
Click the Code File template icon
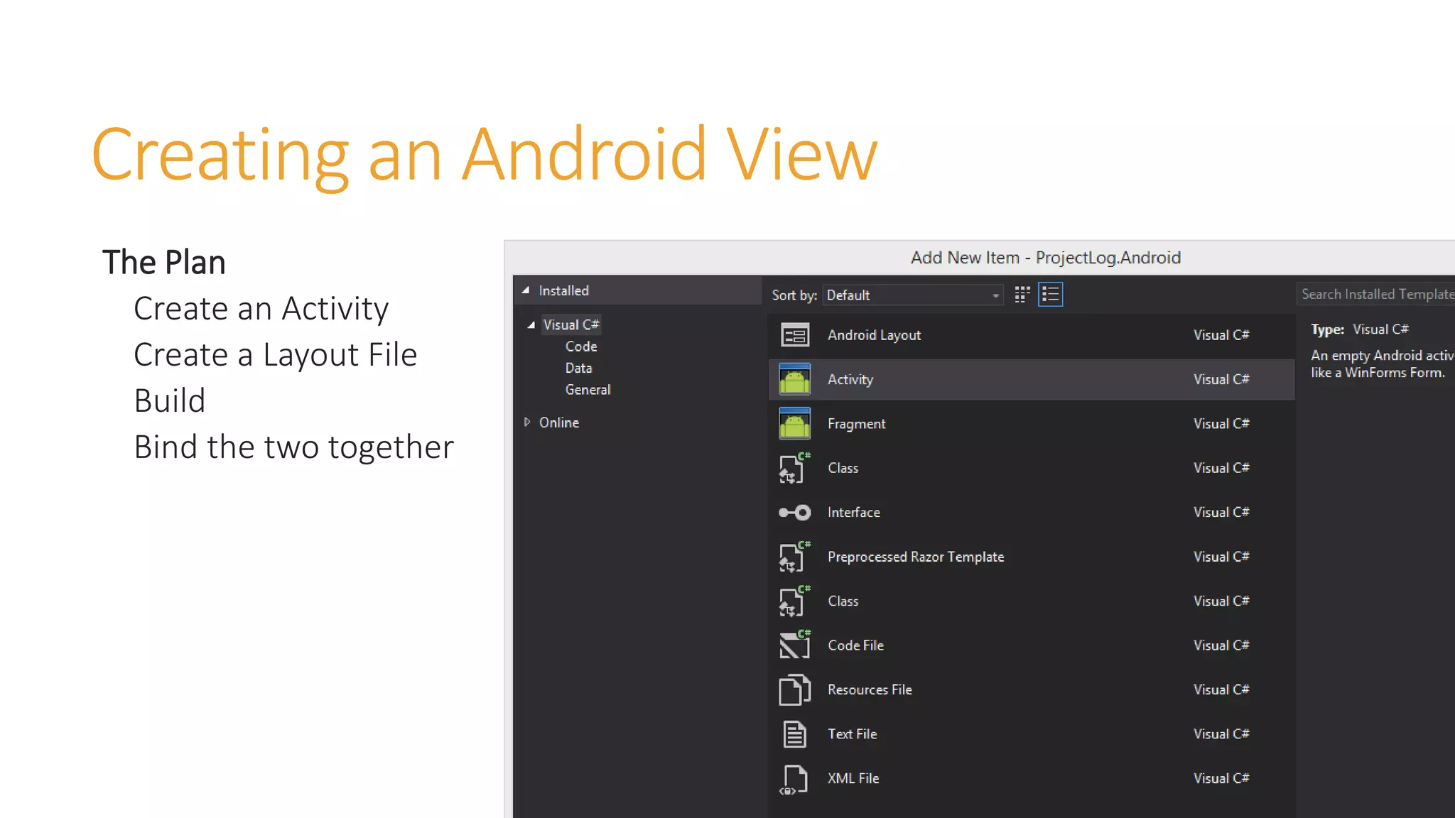click(794, 645)
